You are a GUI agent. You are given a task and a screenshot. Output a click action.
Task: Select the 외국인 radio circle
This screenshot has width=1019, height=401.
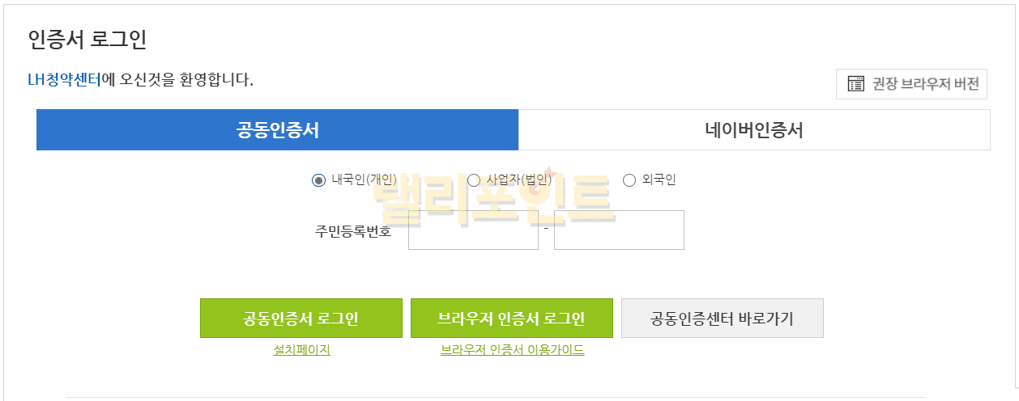pos(629,180)
